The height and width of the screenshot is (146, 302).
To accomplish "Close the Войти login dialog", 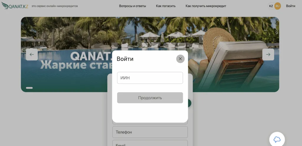I will (180, 59).
